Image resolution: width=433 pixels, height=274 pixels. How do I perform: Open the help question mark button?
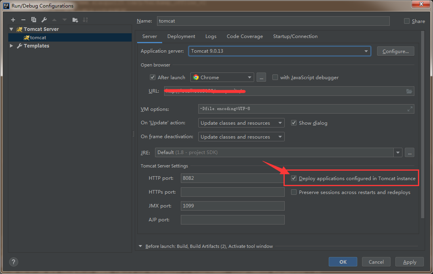pos(13,262)
